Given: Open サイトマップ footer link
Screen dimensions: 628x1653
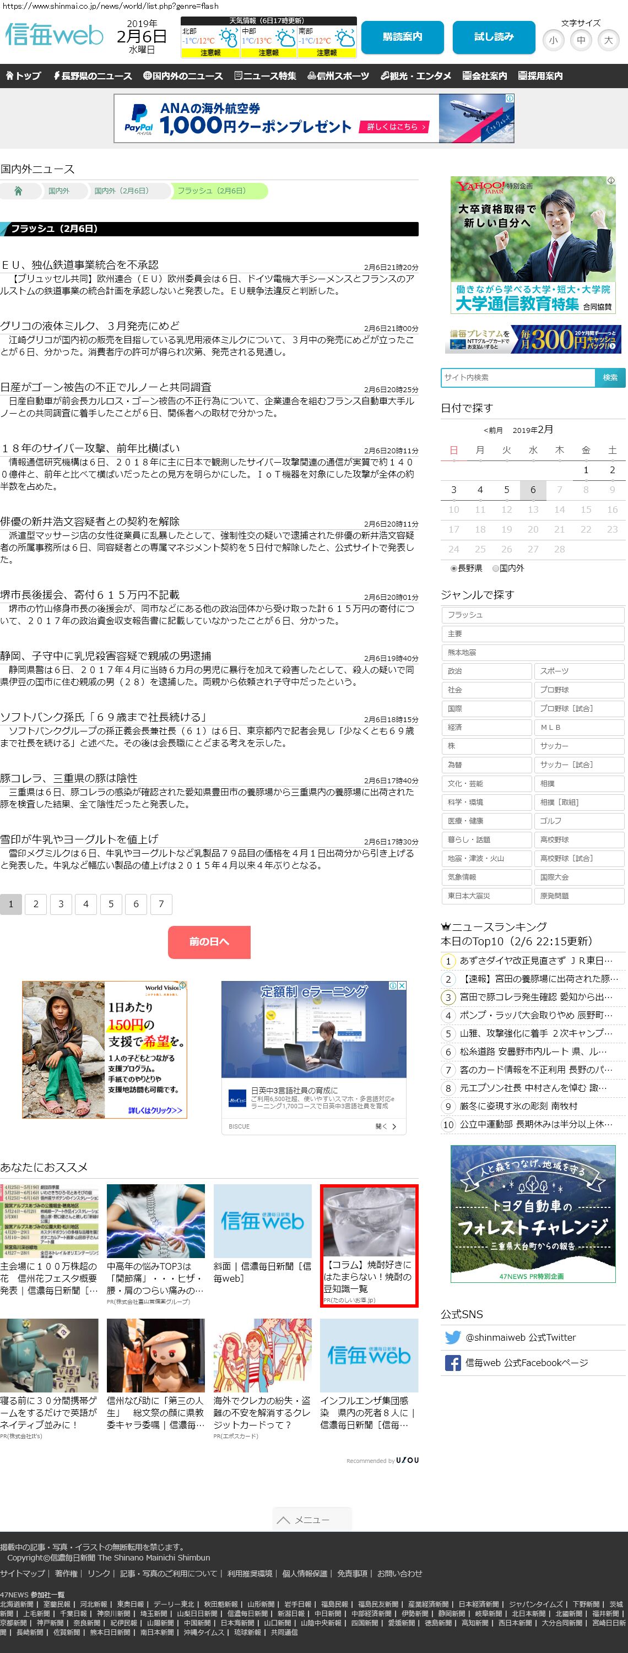Looking at the screenshot, I should click(23, 1574).
